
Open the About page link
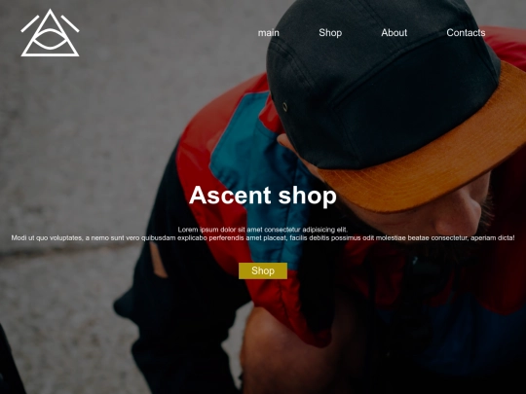click(x=394, y=32)
